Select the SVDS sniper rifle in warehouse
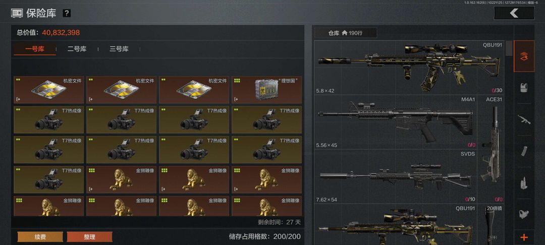 [x=396, y=176]
